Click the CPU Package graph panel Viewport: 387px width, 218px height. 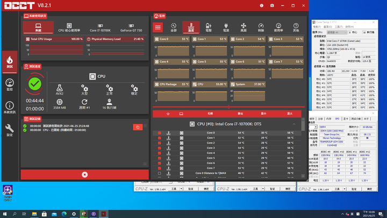(x=172, y=92)
